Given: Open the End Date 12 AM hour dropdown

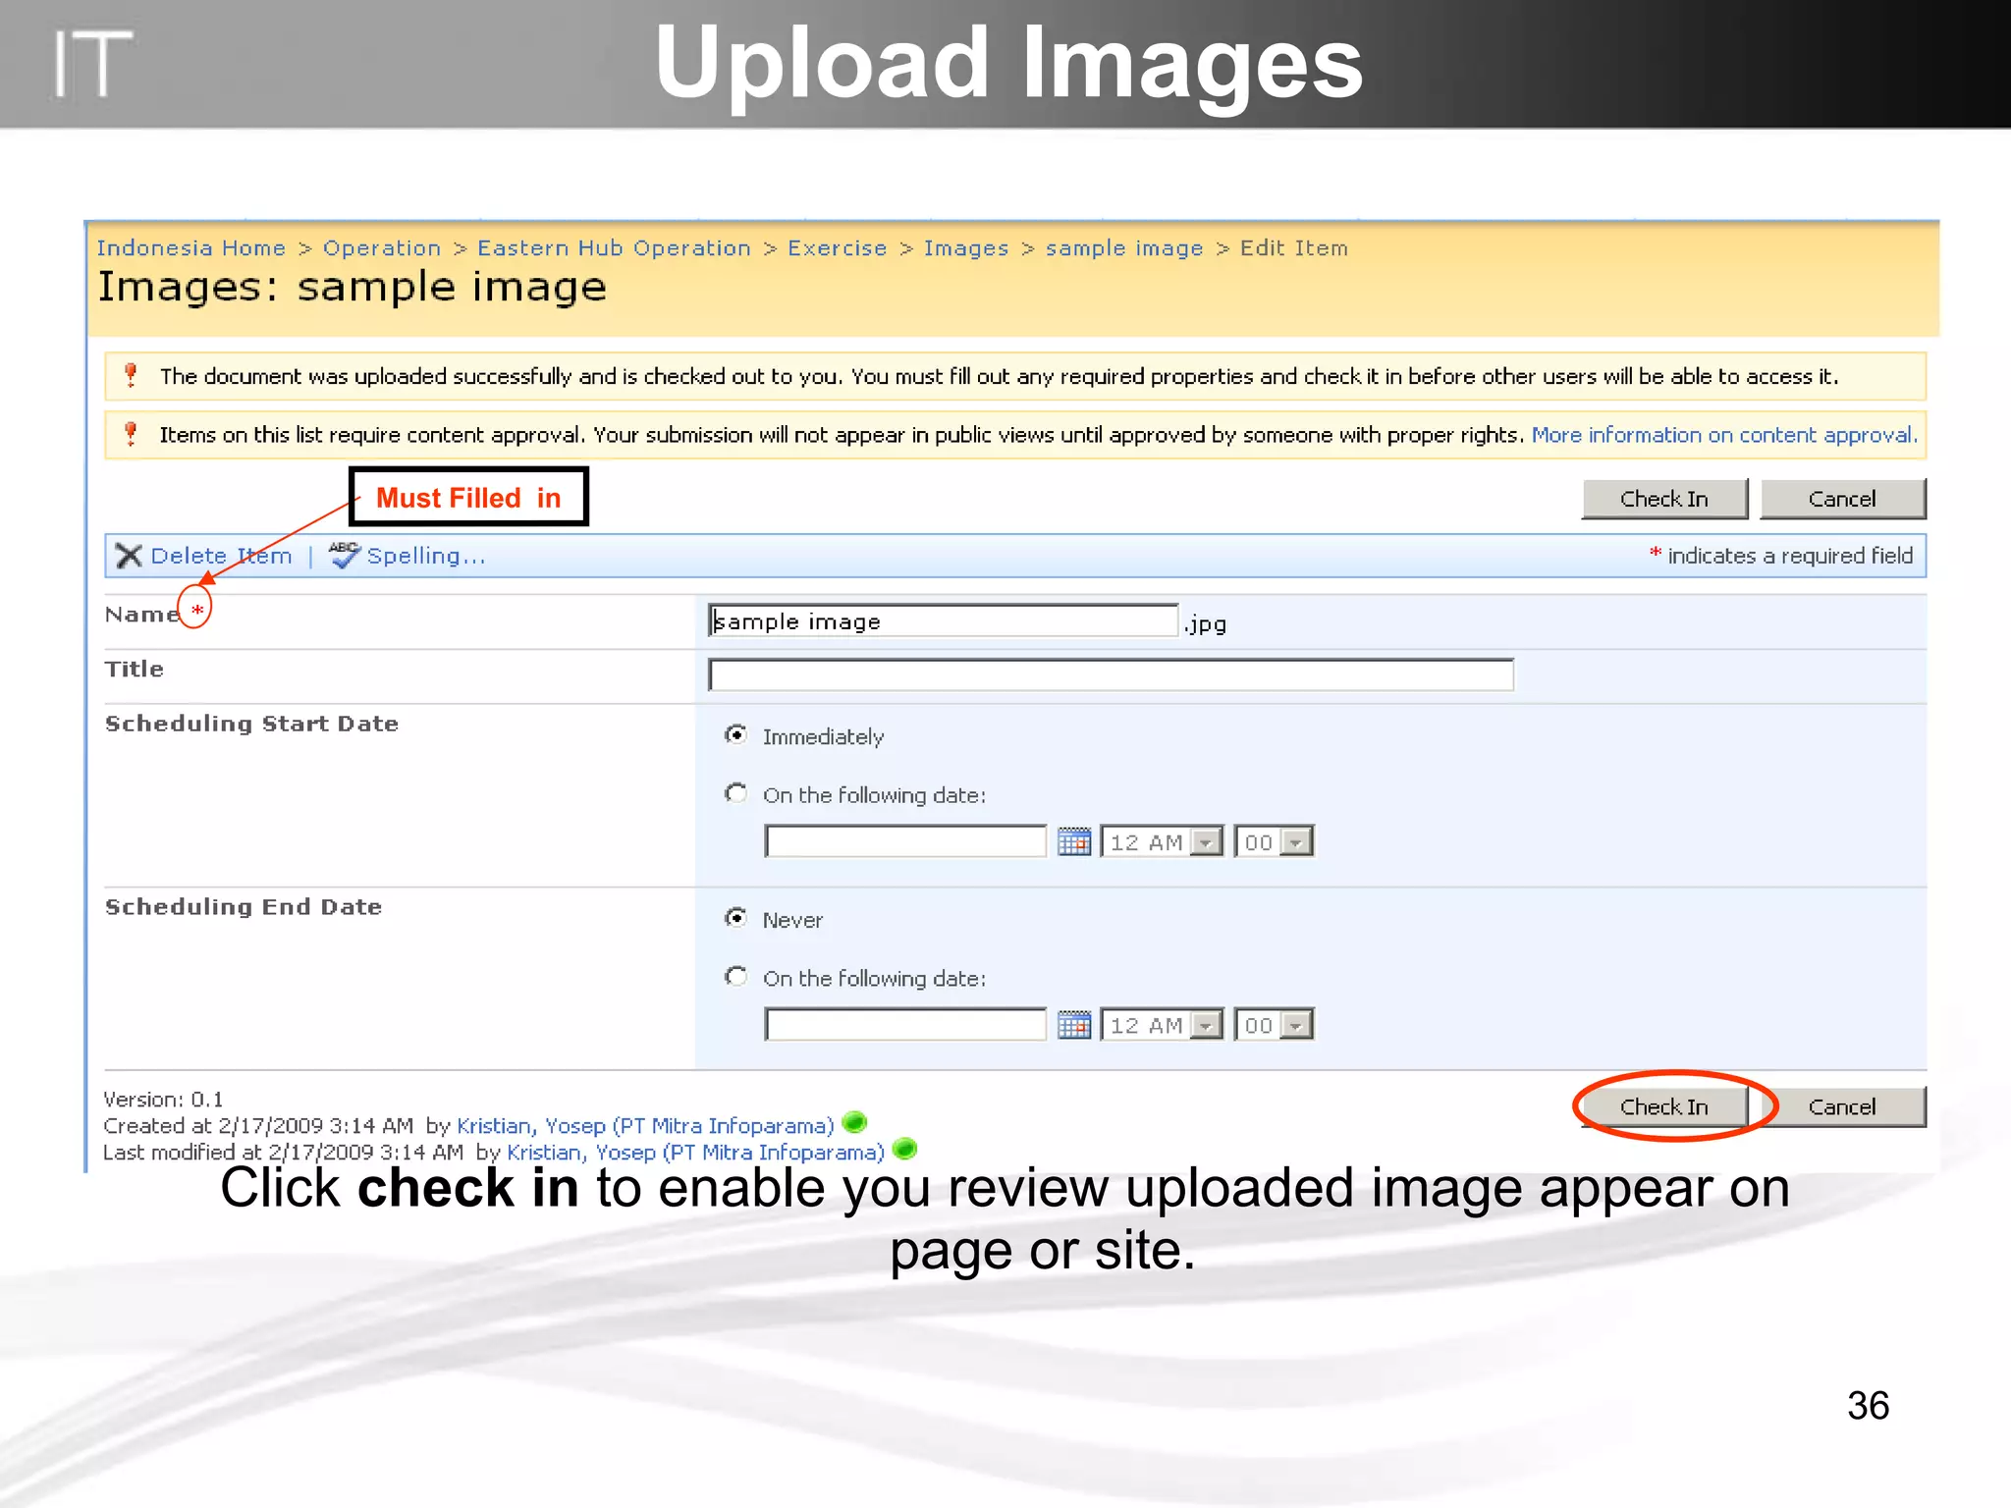Looking at the screenshot, I should [1162, 1025].
